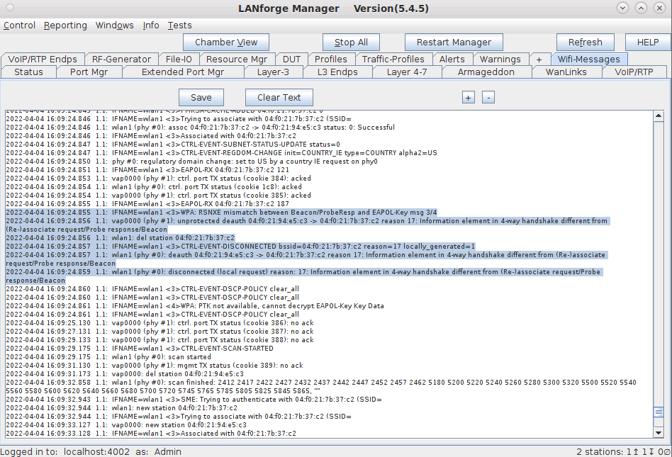The width and height of the screenshot is (672, 457).
Task: Open HELP button
Action: coord(648,43)
